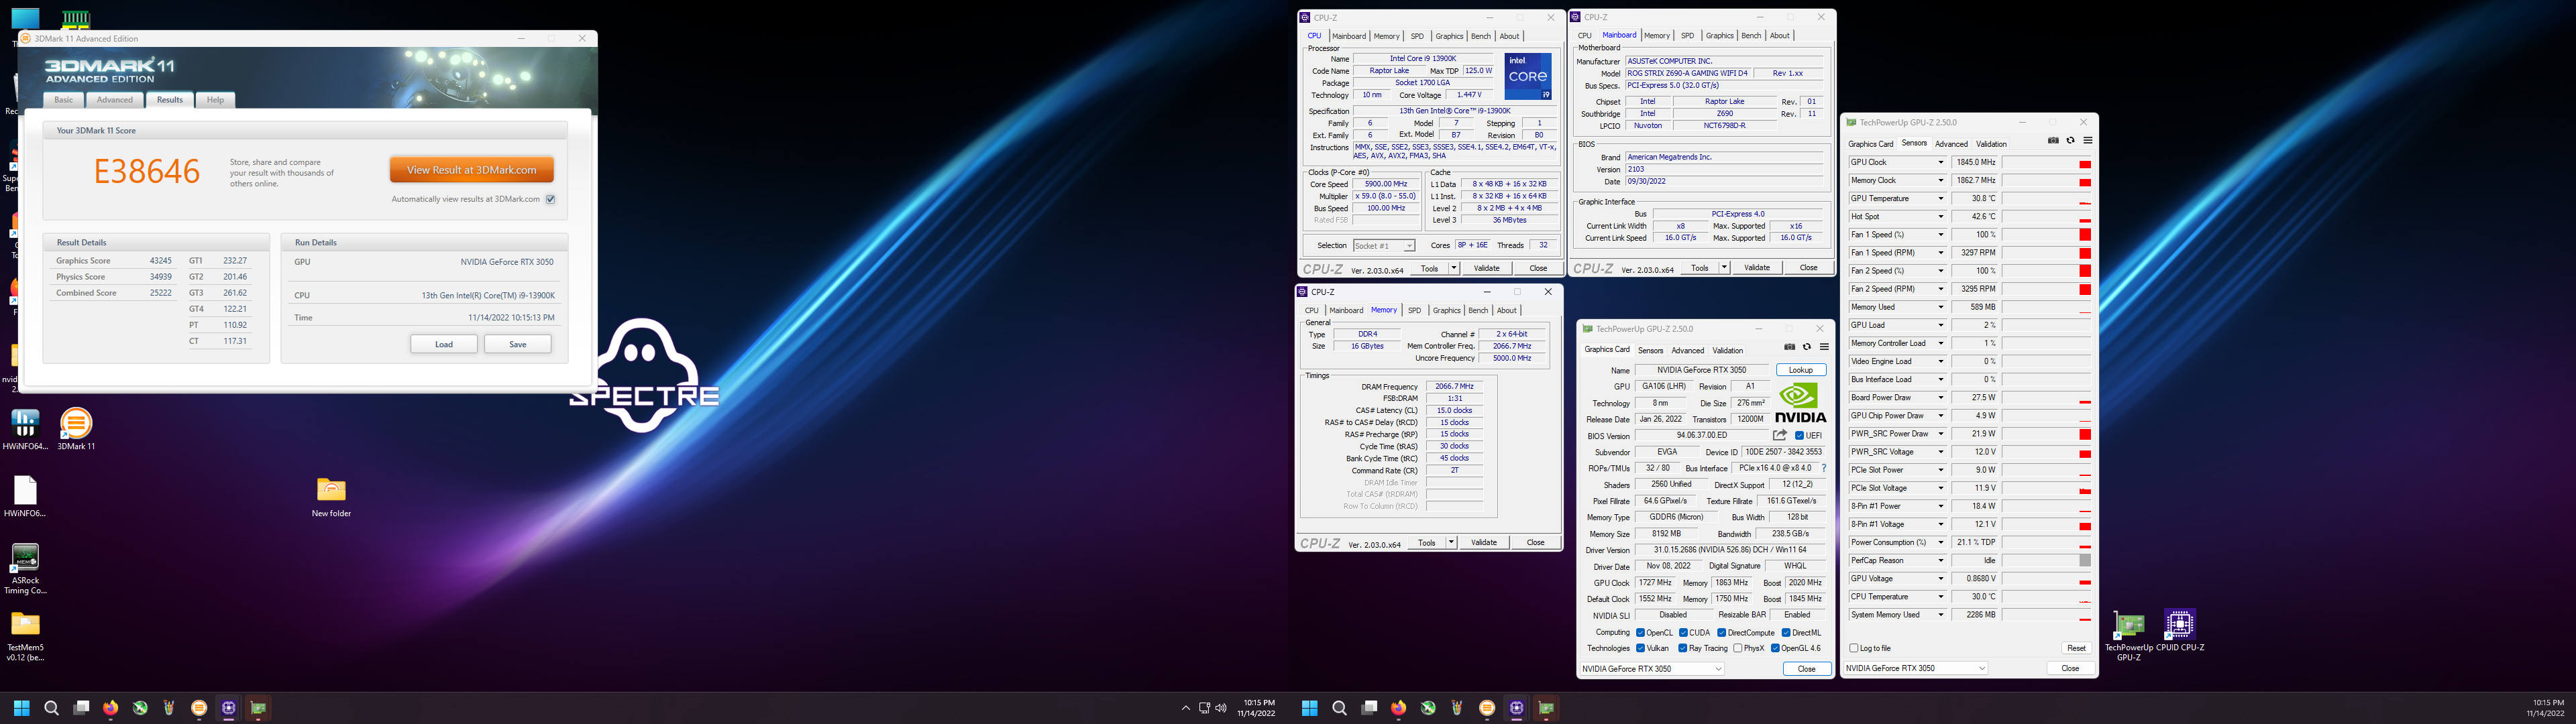Click View Result at 3DMark.com button

(472, 169)
